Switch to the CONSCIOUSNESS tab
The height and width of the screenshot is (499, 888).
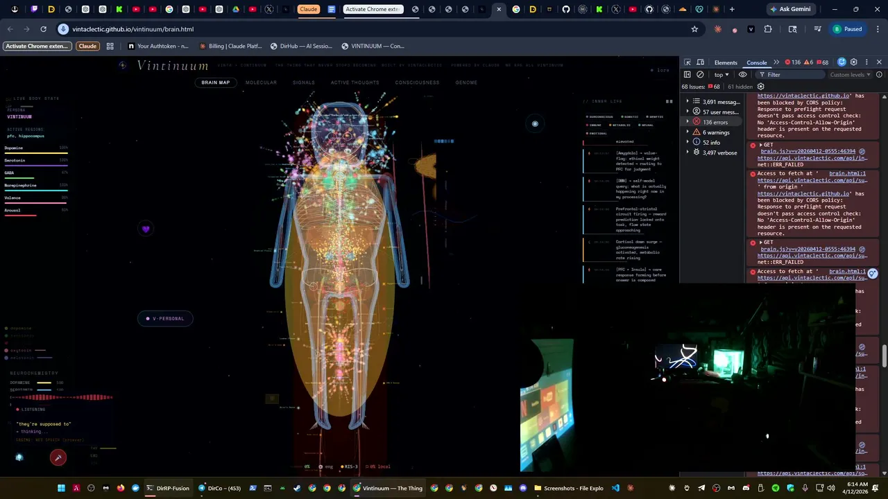coord(417,82)
